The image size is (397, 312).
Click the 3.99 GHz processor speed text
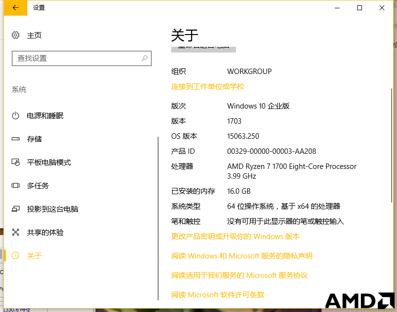pyautogui.click(x=241, y=176)
